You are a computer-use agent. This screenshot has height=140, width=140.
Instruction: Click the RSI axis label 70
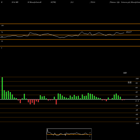(x=2, y=32)
